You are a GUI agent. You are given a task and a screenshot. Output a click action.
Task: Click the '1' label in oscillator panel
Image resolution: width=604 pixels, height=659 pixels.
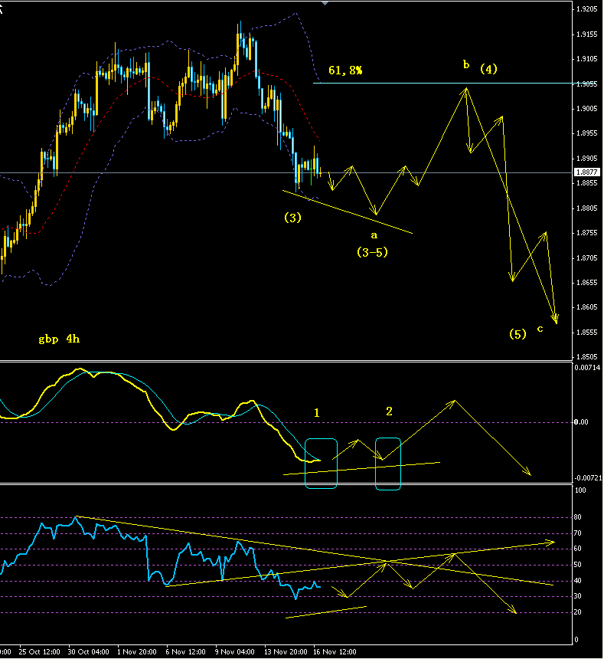pyautogui.click(x=317, y=413)
